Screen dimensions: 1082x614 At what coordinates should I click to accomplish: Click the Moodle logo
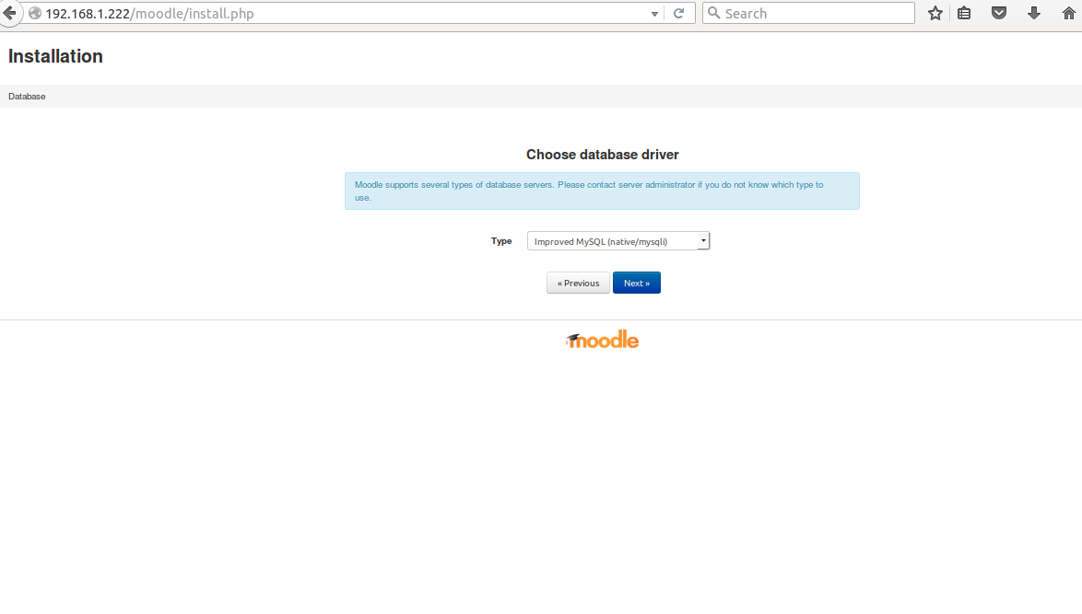603,340
